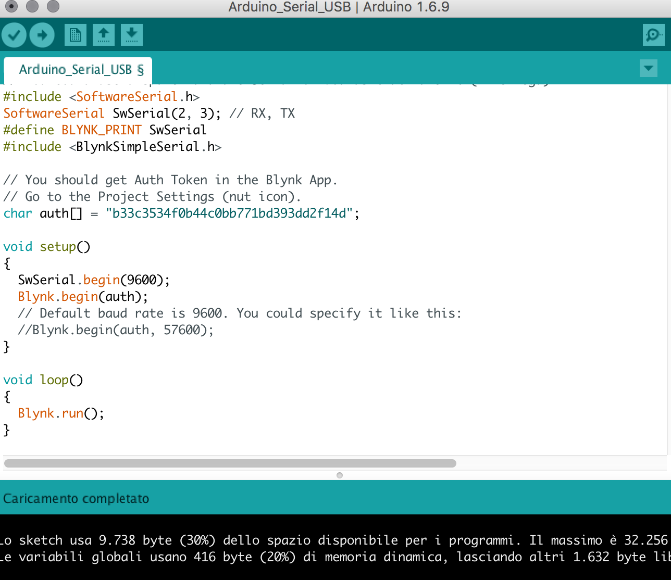
Task: Click the Verify sketch checkmark icon
Action: click(14, 35)
